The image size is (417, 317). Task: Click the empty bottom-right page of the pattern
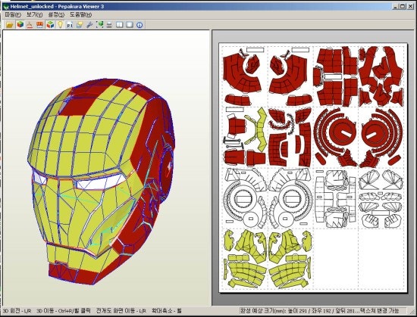[381, 260]
